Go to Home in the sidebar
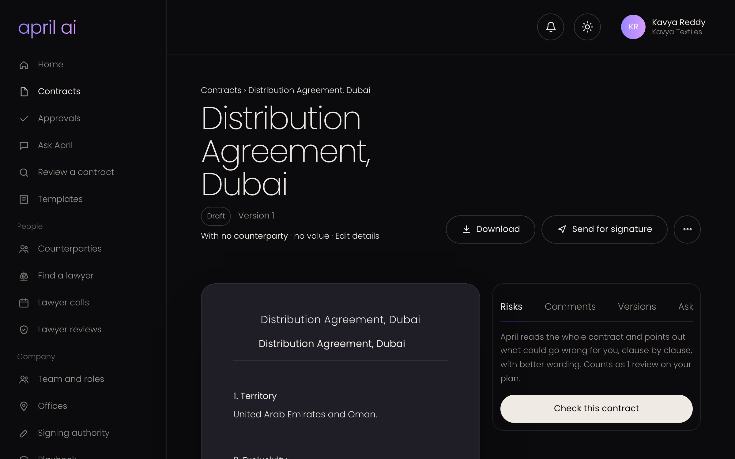 [51, 65]
